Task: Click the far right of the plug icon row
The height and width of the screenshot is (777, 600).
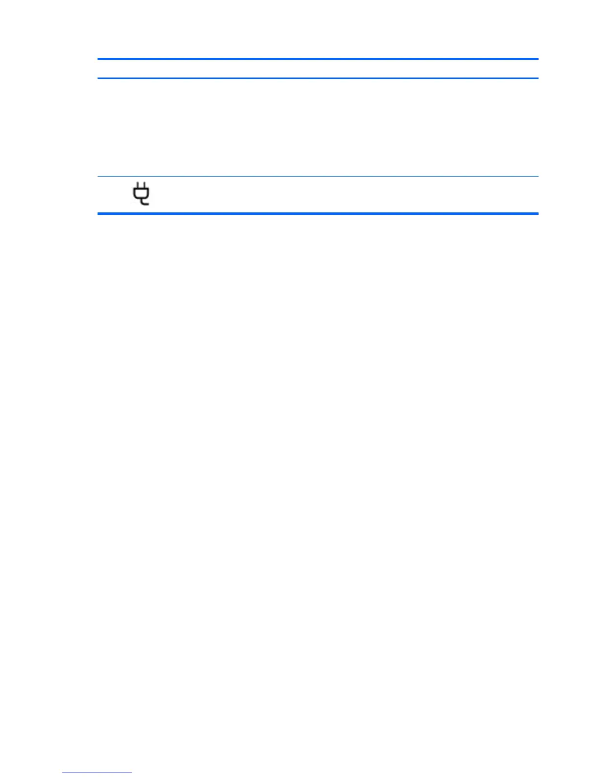Action: 525,194
